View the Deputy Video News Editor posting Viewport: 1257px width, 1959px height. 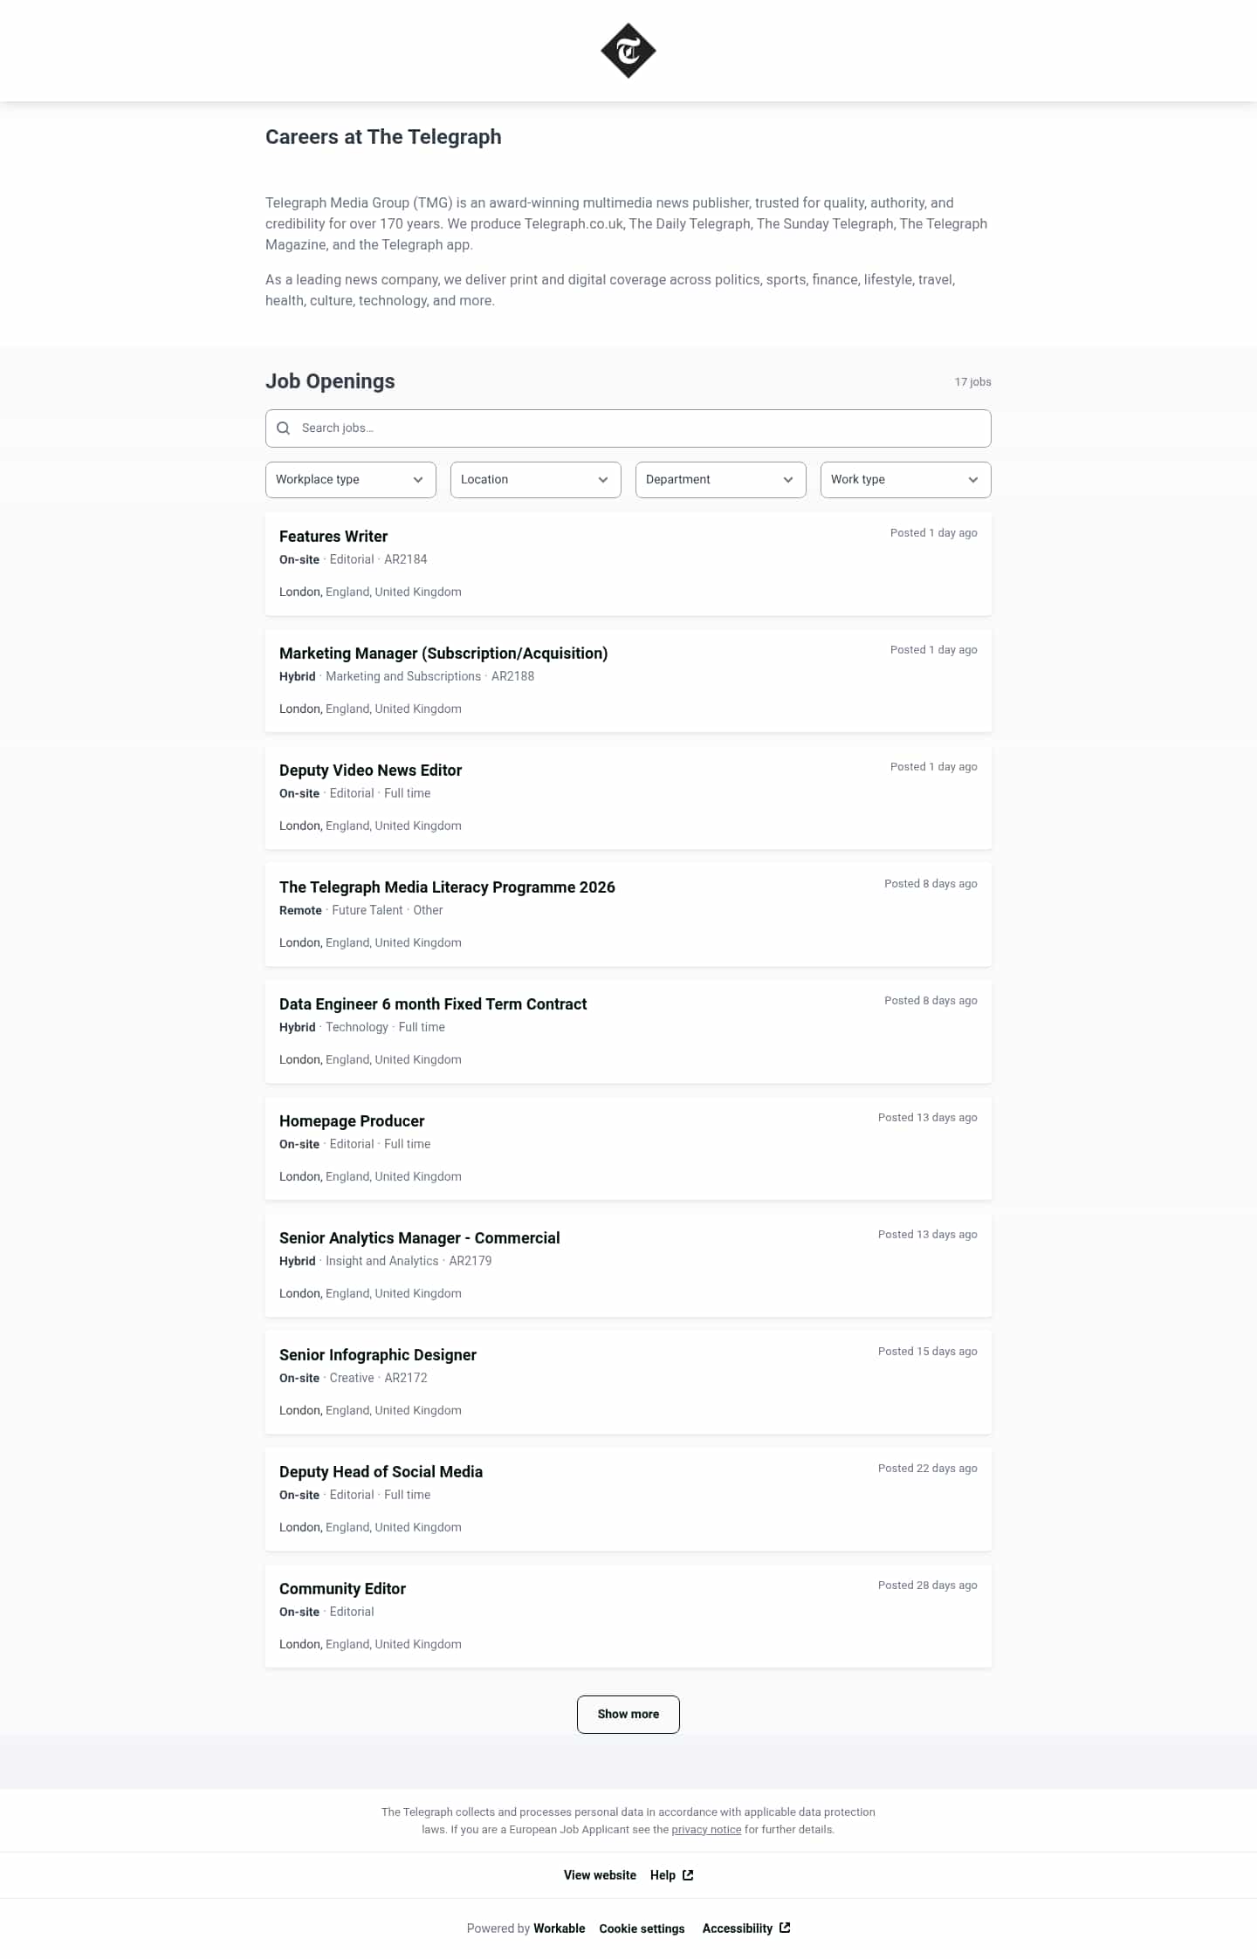click(370, 771)
